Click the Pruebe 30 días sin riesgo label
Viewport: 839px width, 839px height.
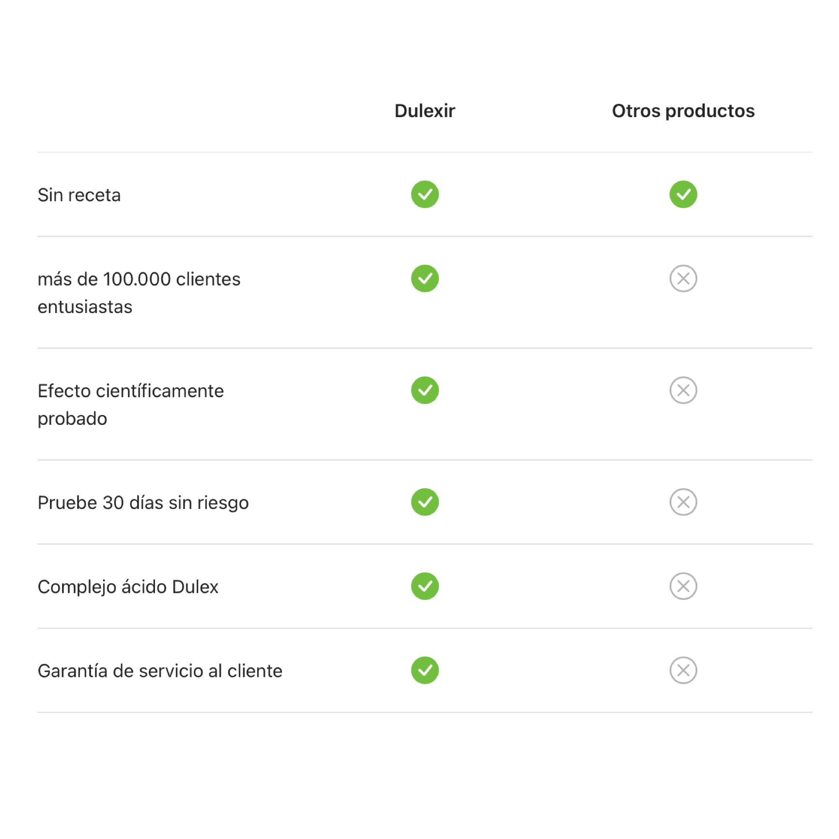(143, 503)
